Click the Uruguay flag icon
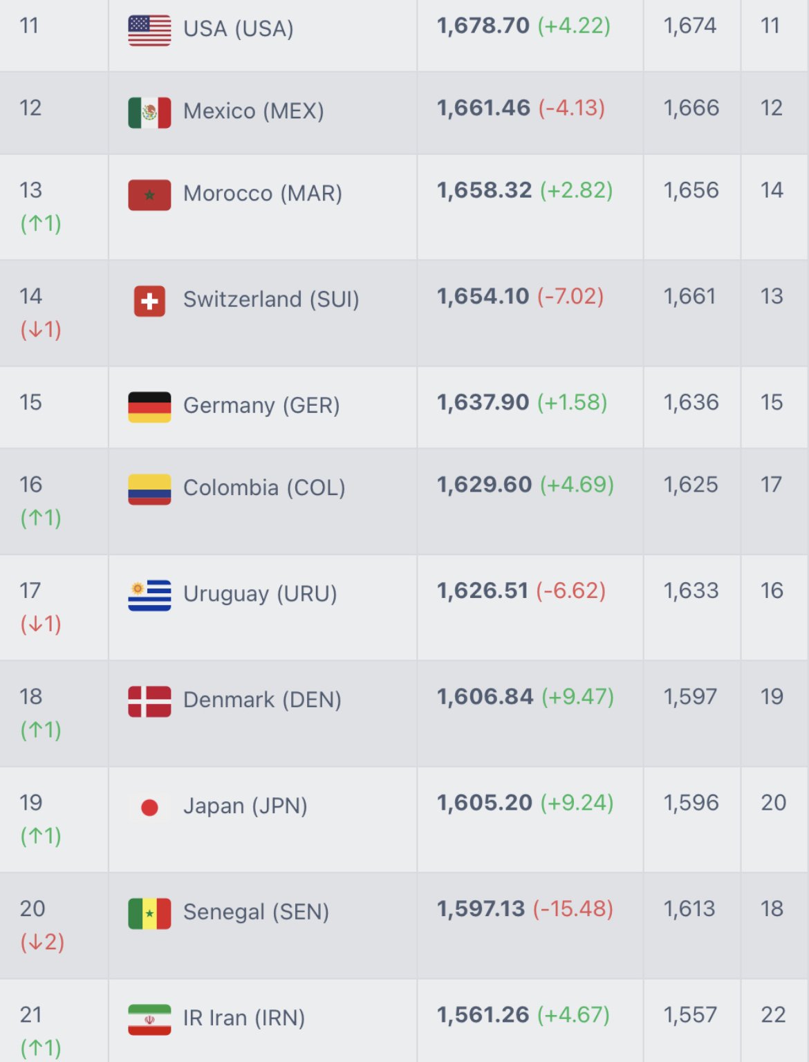Screen dimensions: 809x1062 [x=149, y=595]
